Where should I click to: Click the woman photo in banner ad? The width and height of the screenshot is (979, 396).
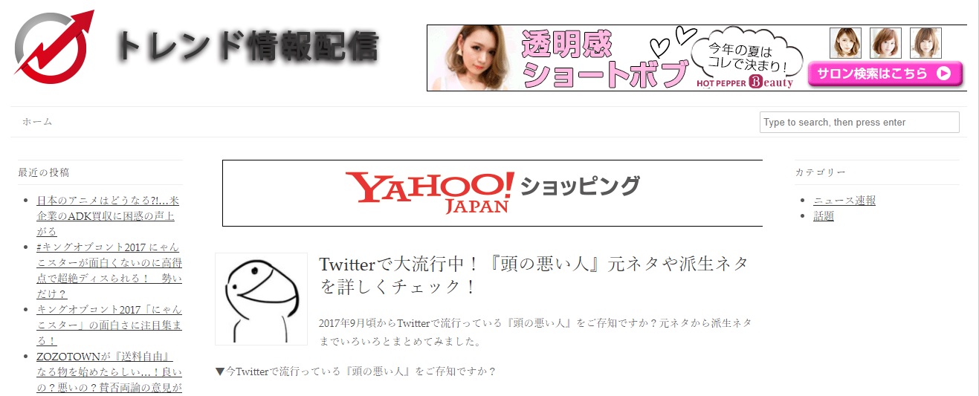(x=471, y=58)
